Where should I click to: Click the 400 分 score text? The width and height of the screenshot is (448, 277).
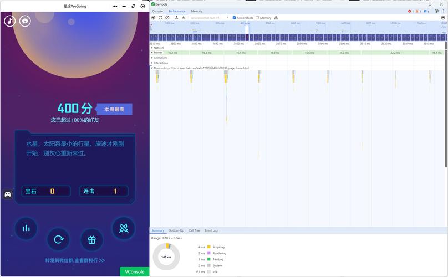point(75,108)
